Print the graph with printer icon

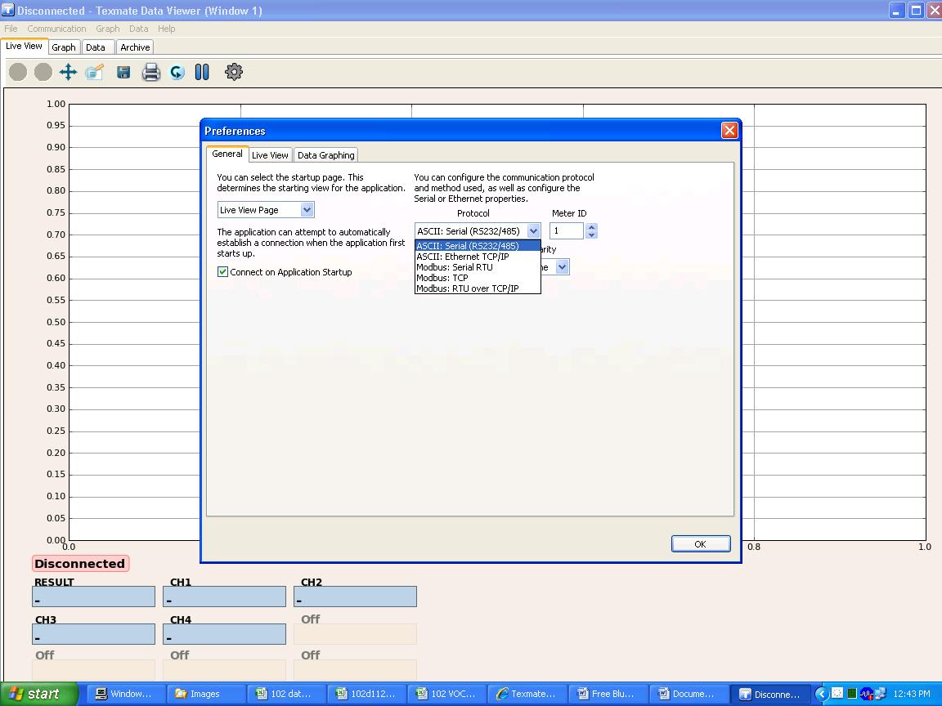(x=150, y=72)
